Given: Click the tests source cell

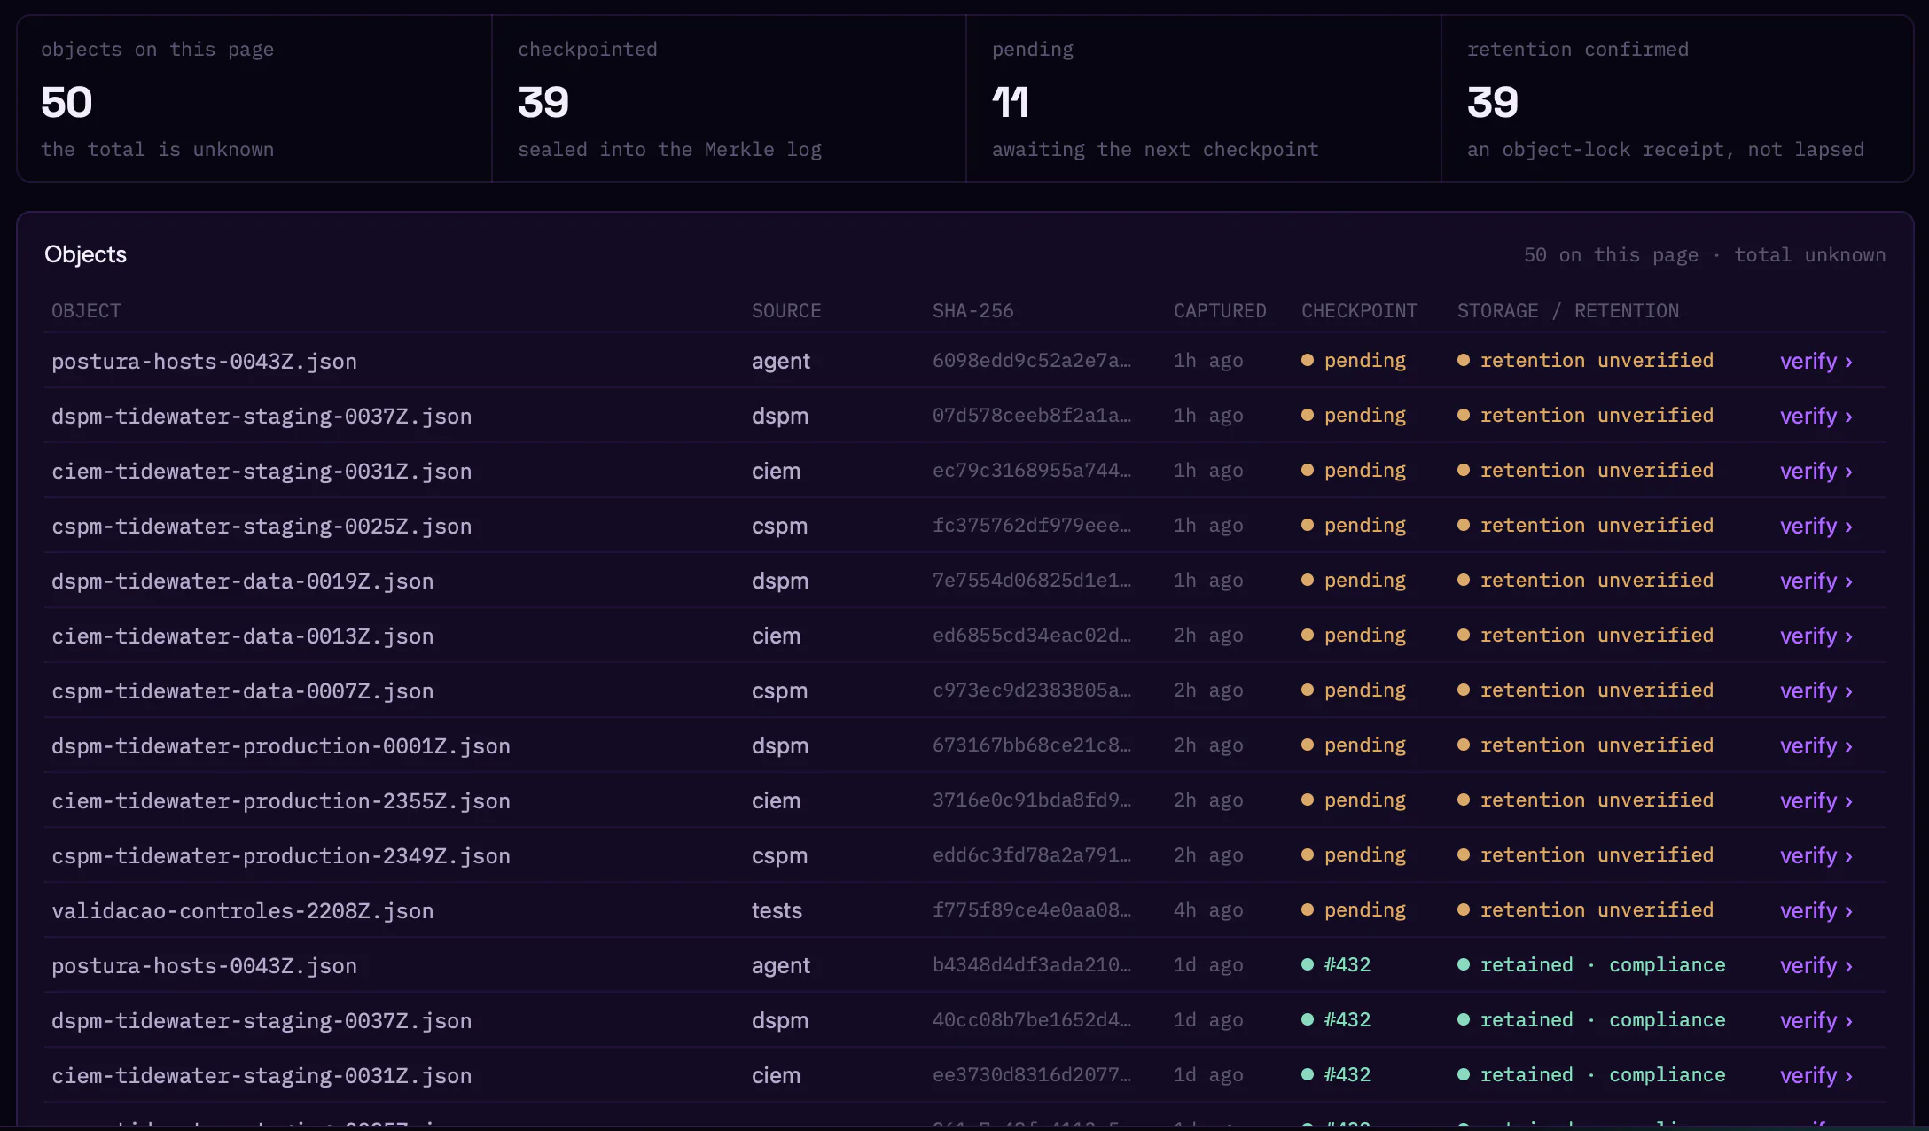Looking at the screenshot, I should coord(777,910).
